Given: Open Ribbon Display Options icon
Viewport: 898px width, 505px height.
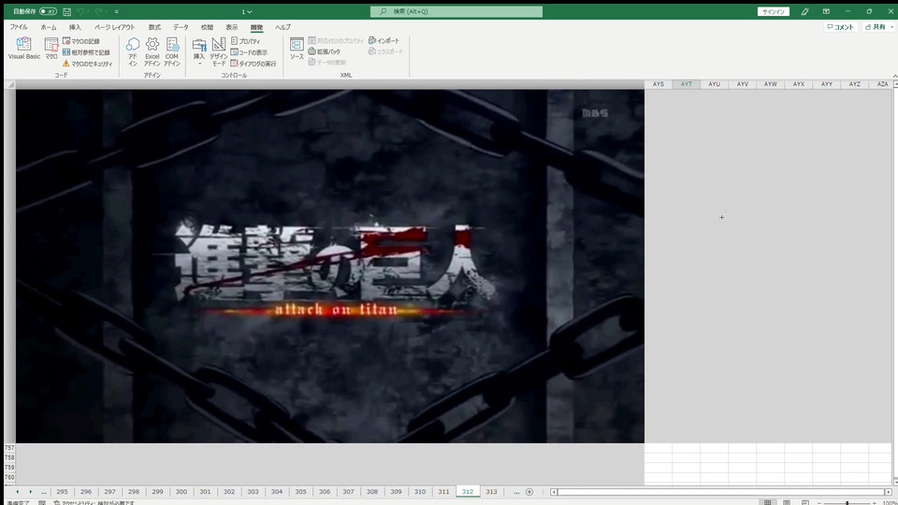Looking at the screenshot, I should tap(826, 11).
